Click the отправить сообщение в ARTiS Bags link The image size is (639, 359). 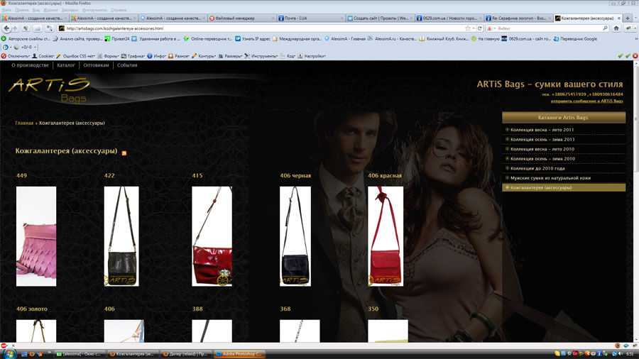[587, 101]
